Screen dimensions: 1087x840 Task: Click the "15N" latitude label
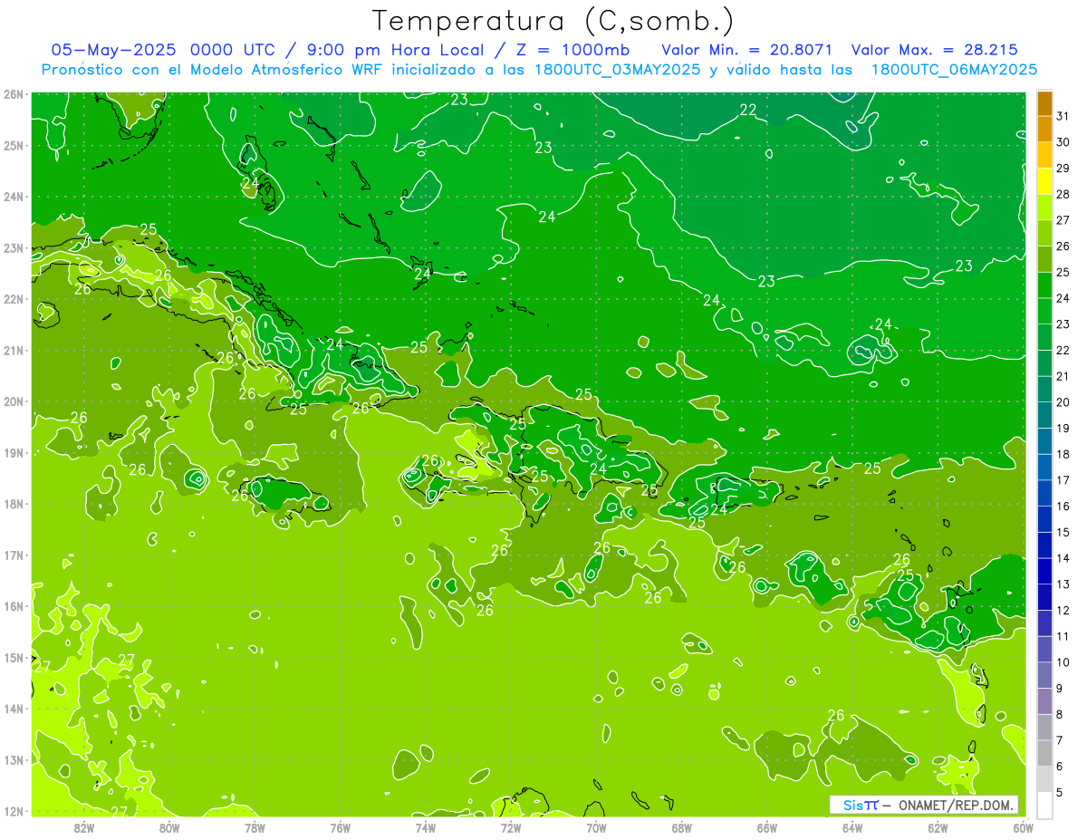tap(14, 657)
